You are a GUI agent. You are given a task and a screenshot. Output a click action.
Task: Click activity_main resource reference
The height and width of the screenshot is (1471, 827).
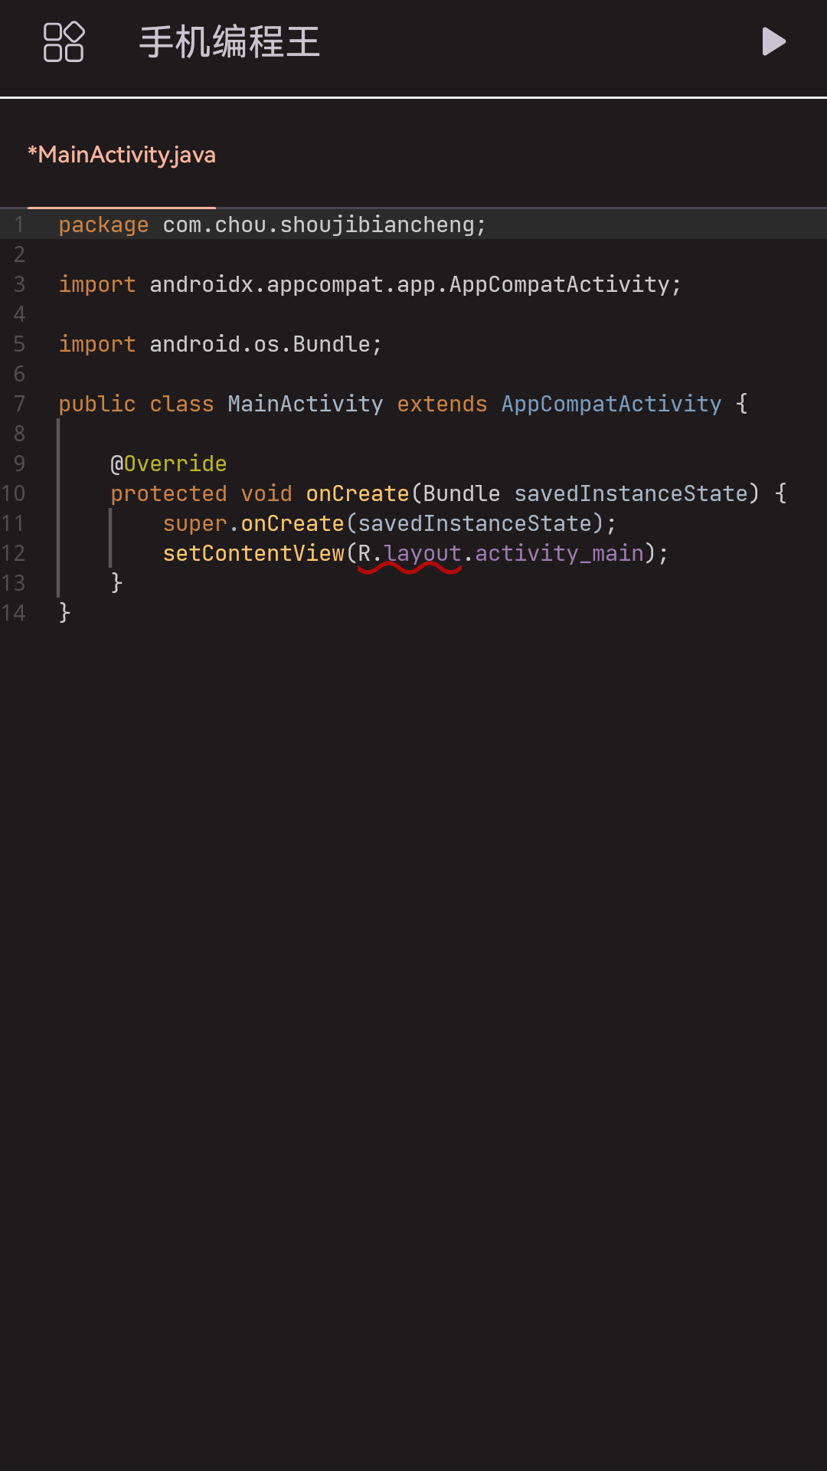(559, 553)
